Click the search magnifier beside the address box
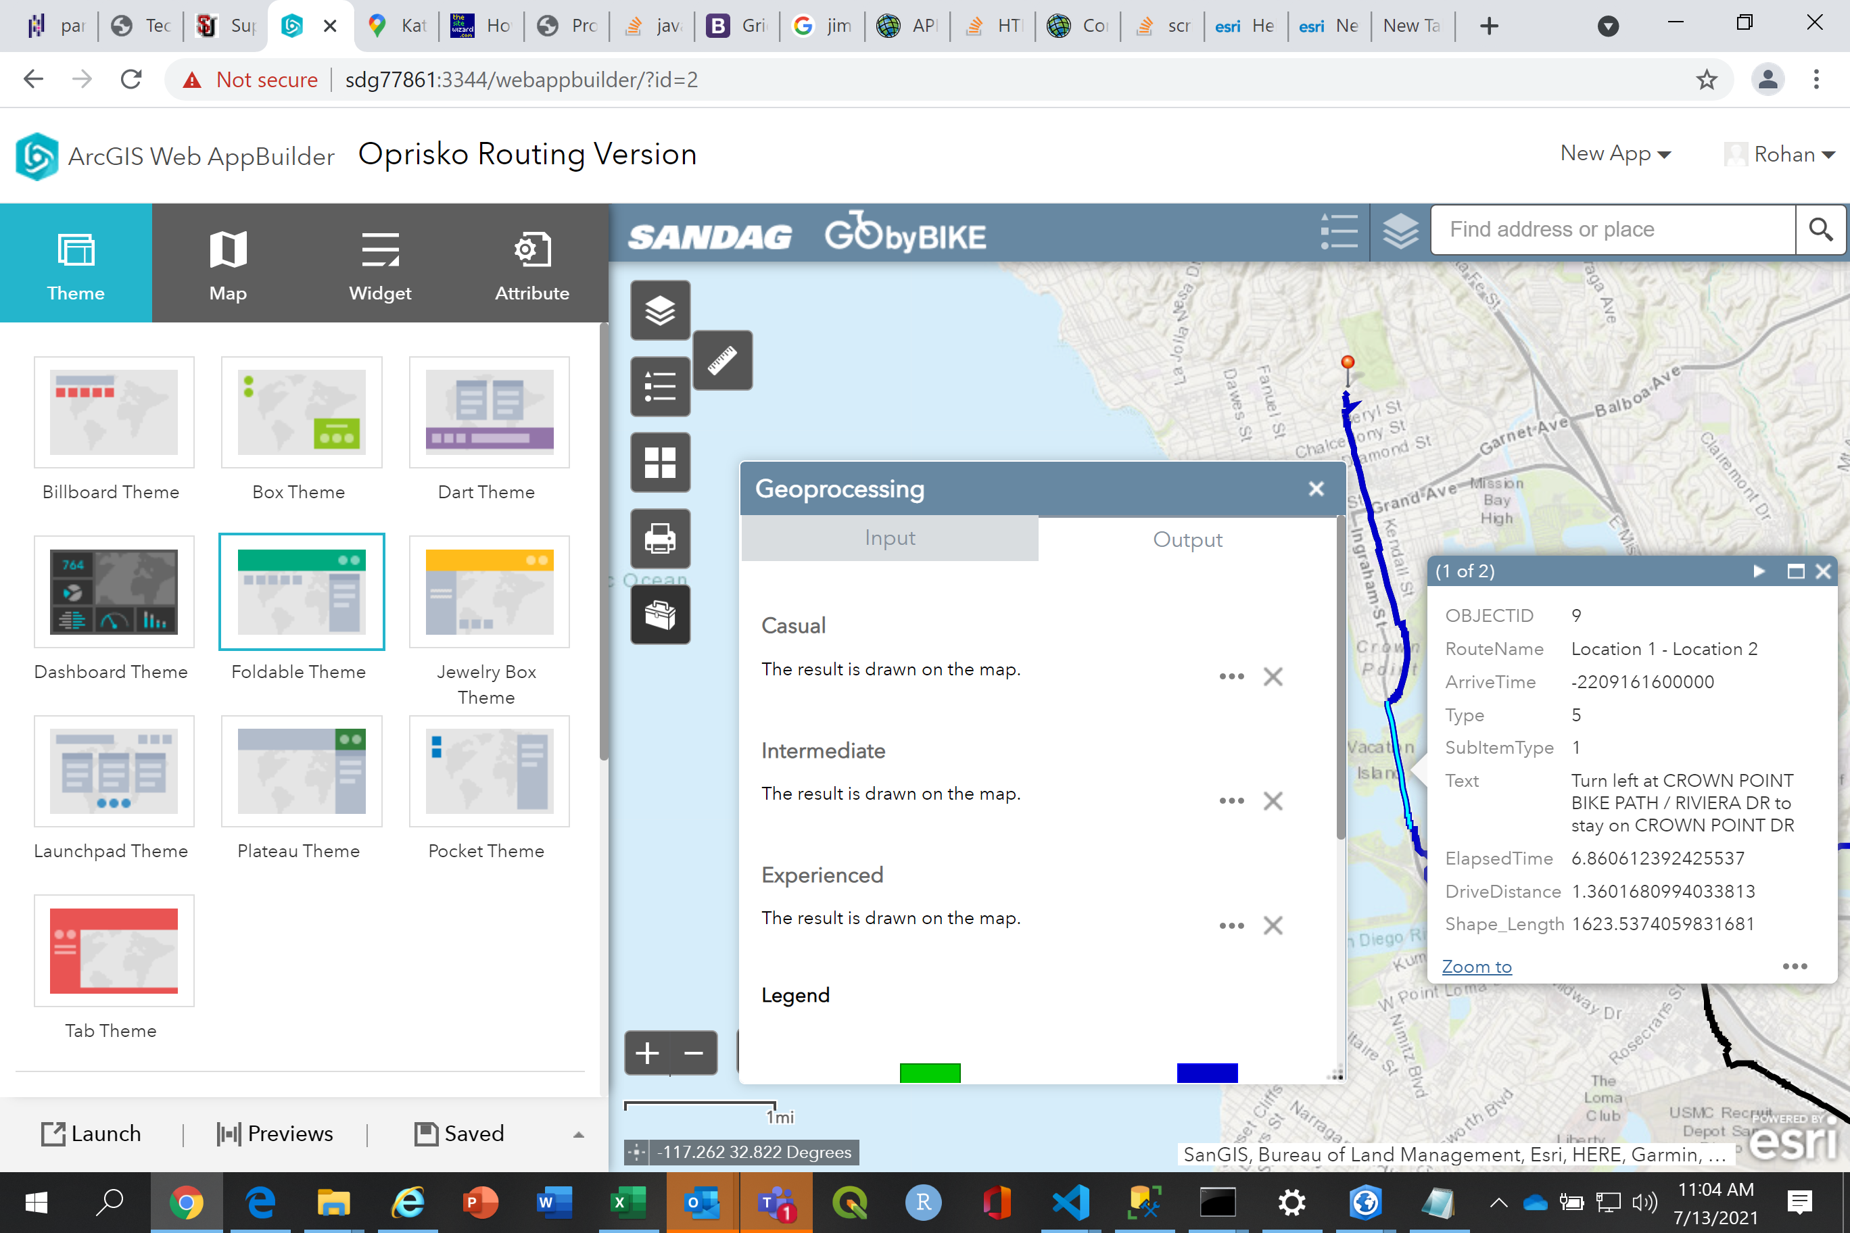The width and height of the screenshot is (1850, 1233). [1821, 230]
